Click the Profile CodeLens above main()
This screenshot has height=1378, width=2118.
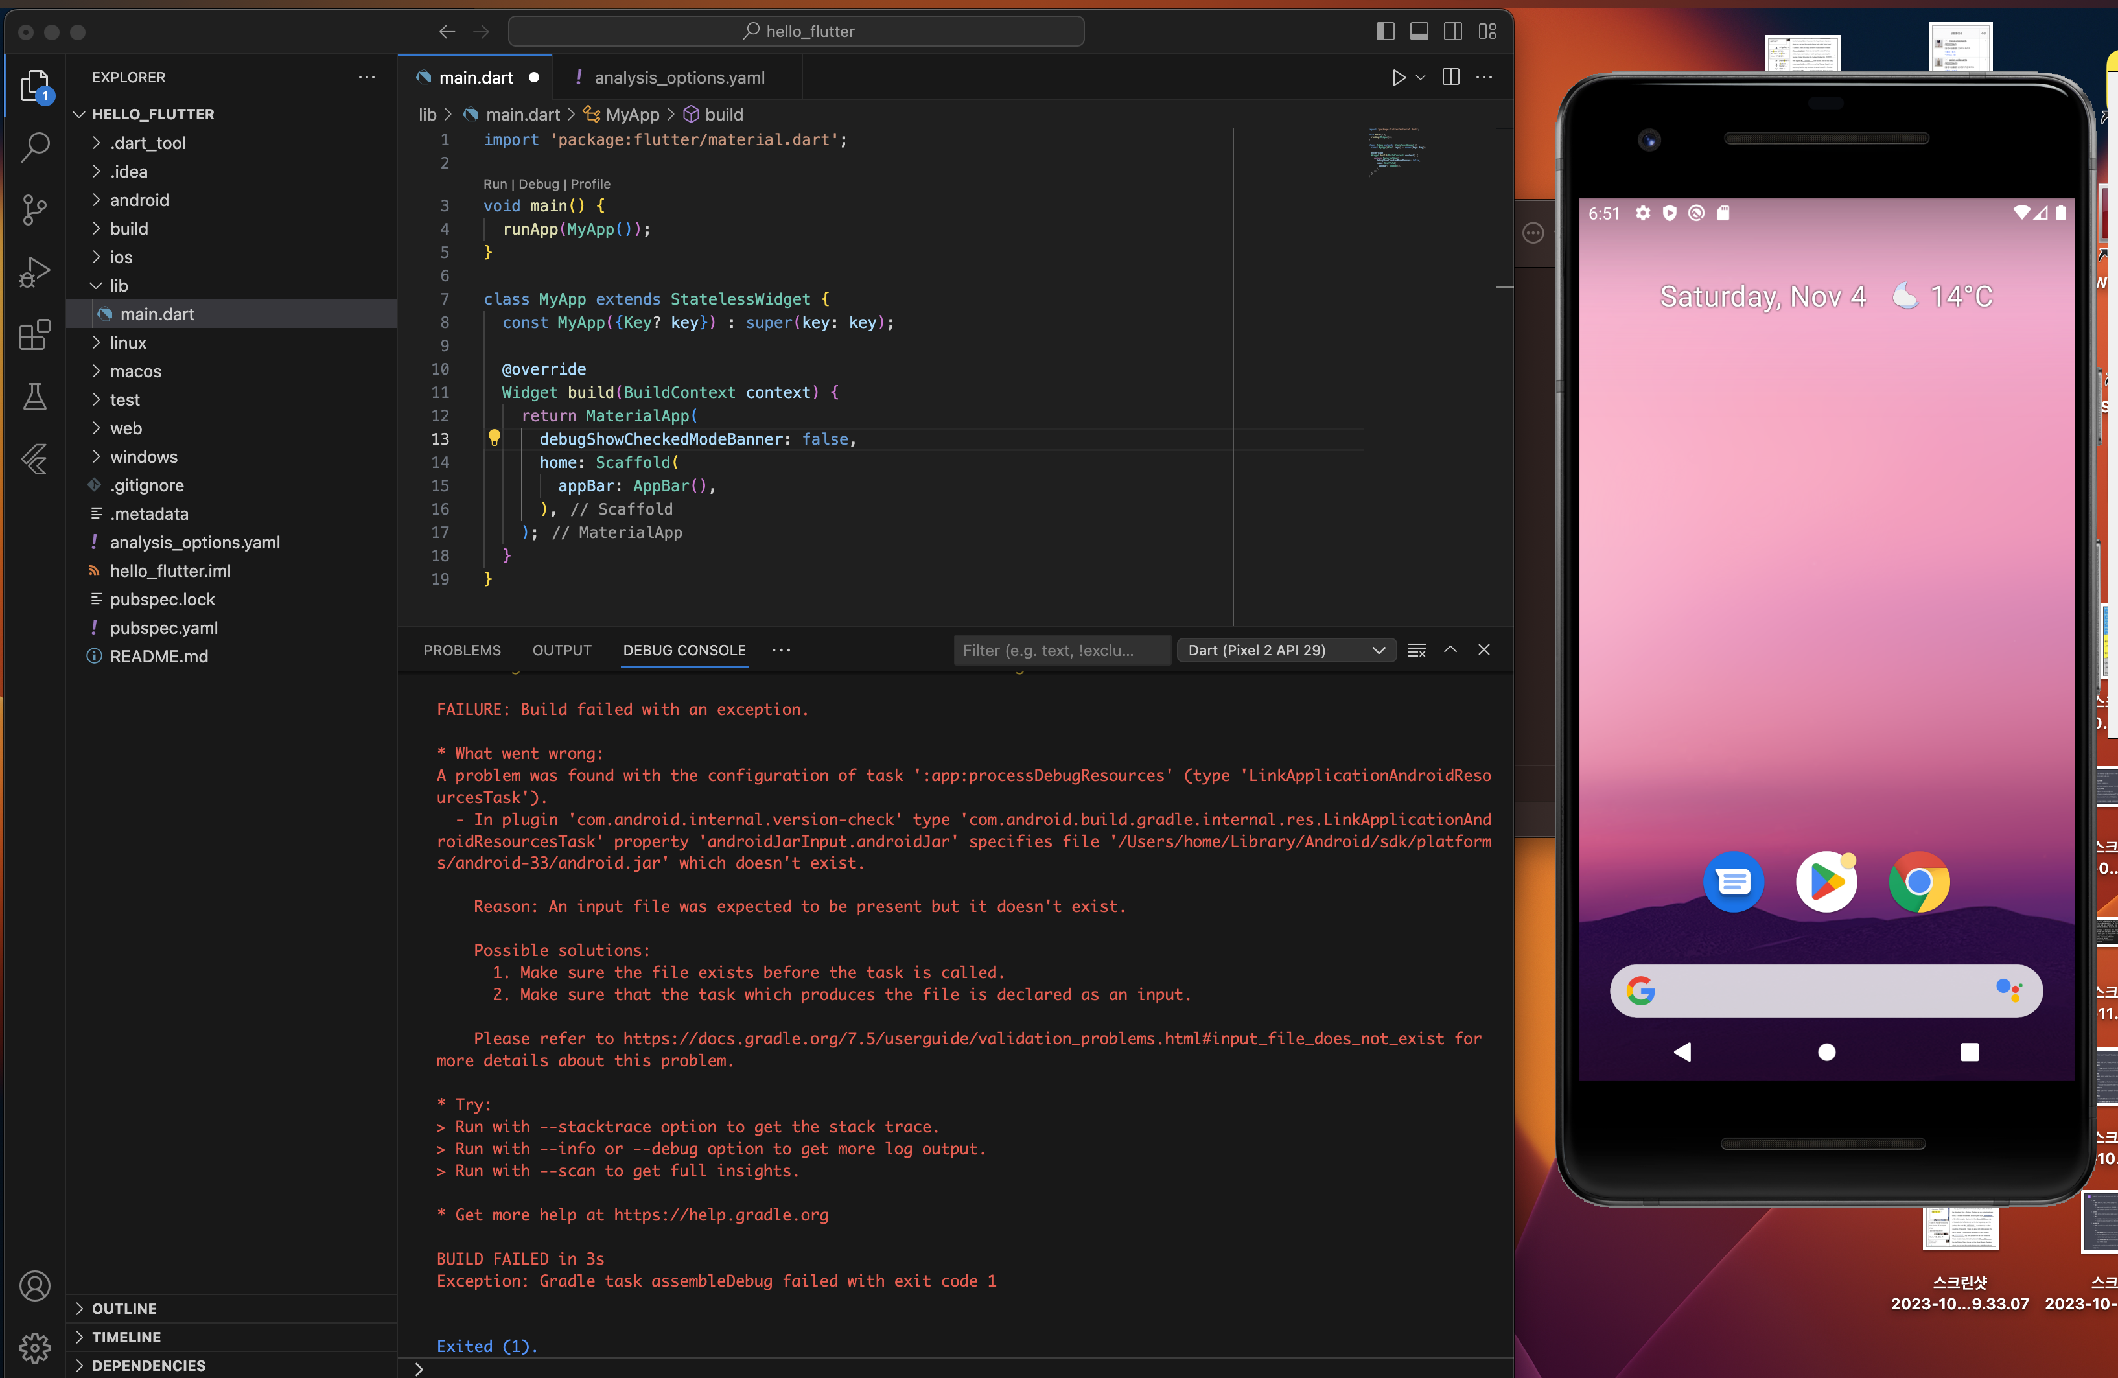click(590, 184)
